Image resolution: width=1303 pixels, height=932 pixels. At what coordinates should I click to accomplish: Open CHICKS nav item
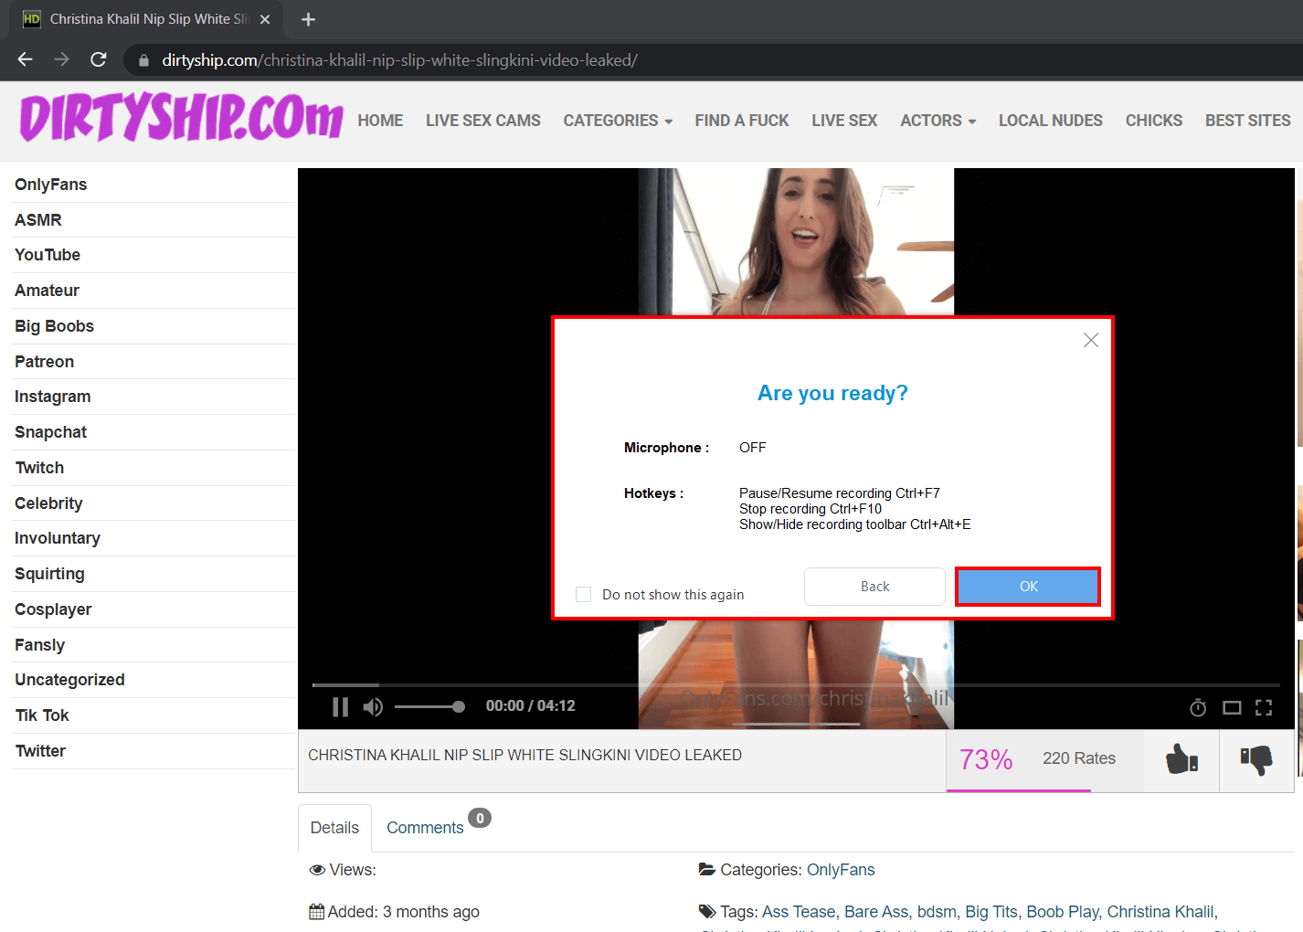coord(1153,121)
